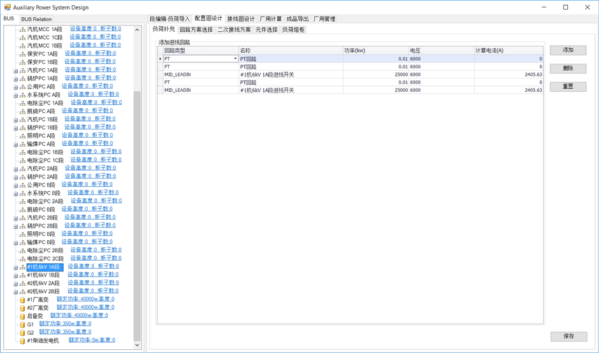Viewport: 599px width, 353px height.
Task: Switch to the 二次接线方案 sub-tab
Action: point(234,29)
